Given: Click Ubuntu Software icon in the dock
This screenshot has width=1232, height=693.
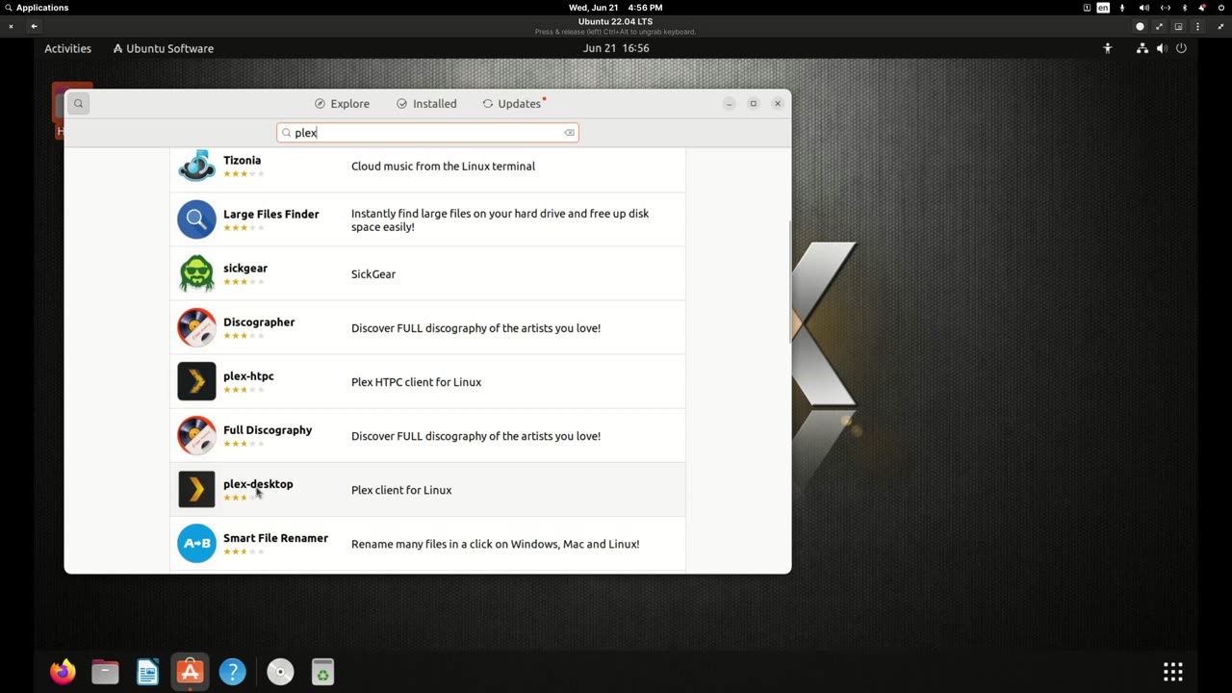Looking at the screenshot, I should click(x=190, y=671).
